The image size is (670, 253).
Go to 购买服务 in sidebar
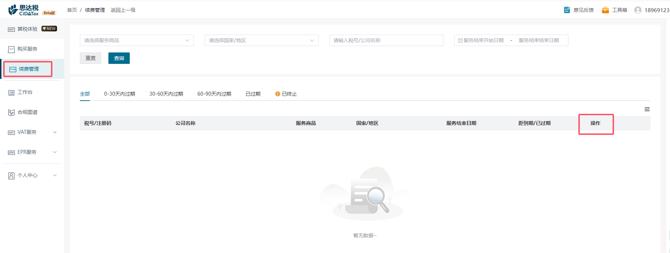pyautogui.click(x=27, y=49)
